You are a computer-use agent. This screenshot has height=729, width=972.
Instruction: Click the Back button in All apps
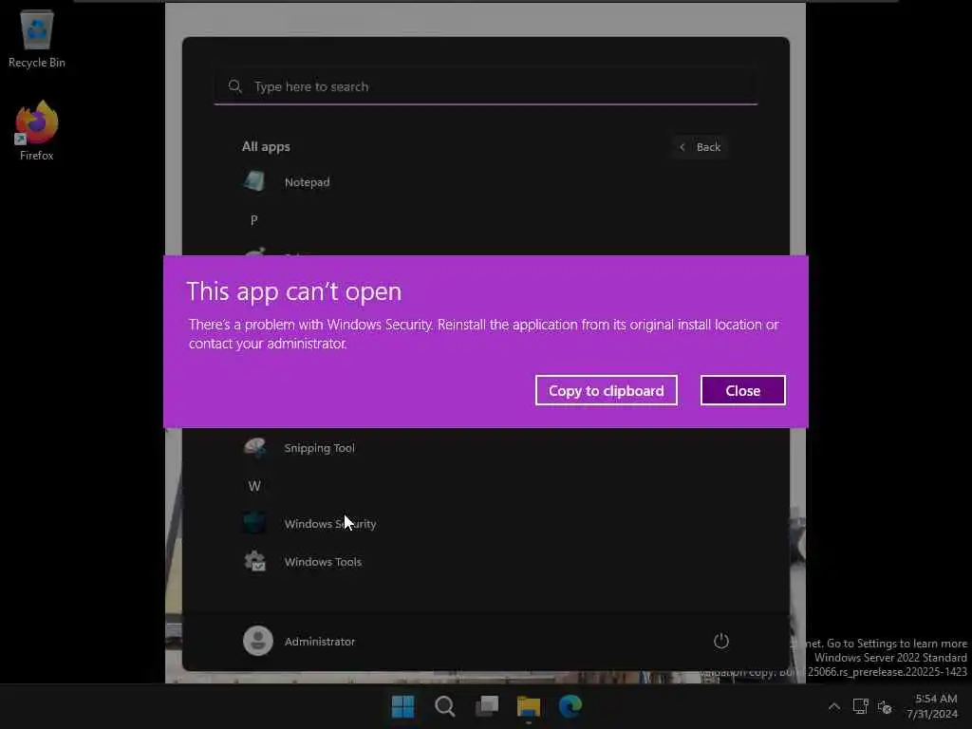(701, 147)
